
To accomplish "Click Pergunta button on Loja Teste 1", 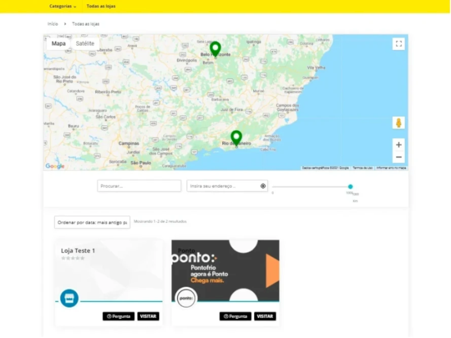I will [118, 316].
